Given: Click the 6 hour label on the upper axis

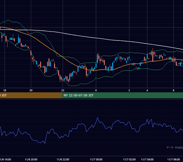Looking at the screenshot, I should pos(173,90).
